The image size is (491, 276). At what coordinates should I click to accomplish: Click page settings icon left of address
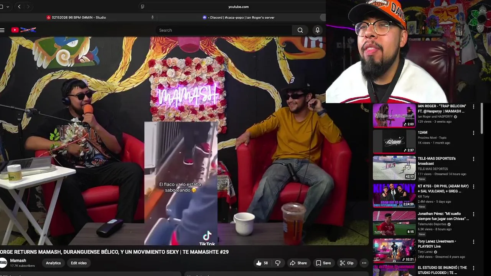143,7
